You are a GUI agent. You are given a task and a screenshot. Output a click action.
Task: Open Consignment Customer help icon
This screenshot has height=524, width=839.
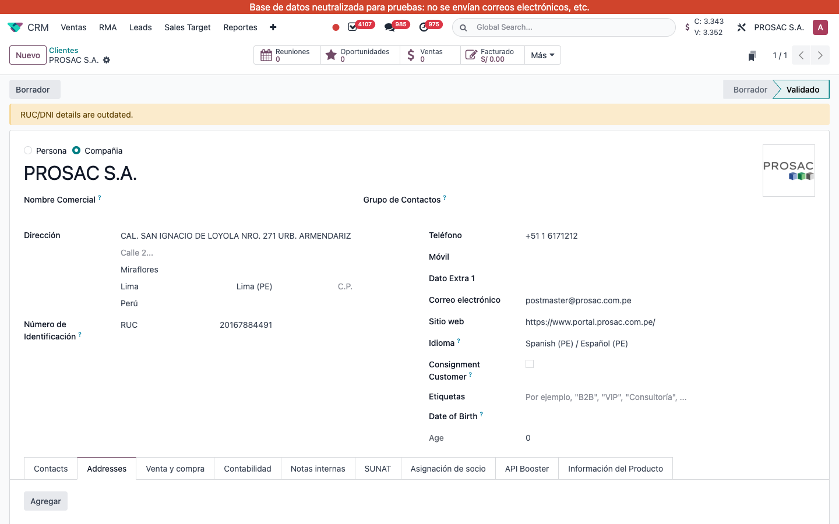(x=470, y=375)
